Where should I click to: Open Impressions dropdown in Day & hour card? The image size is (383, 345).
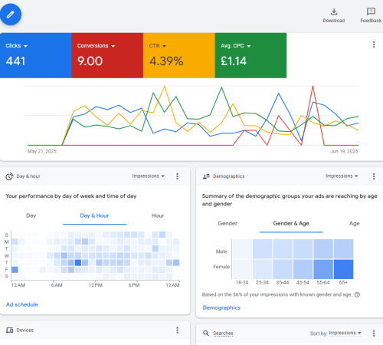point(149,176)
